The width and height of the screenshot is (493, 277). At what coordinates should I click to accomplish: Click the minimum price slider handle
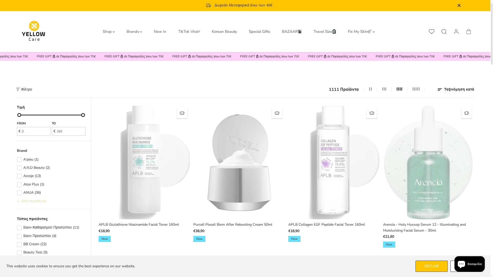click(19, 115)
